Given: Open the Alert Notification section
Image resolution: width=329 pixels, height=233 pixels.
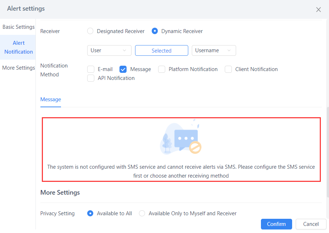Looking at the screenshot, I should (x=18, y=47).
